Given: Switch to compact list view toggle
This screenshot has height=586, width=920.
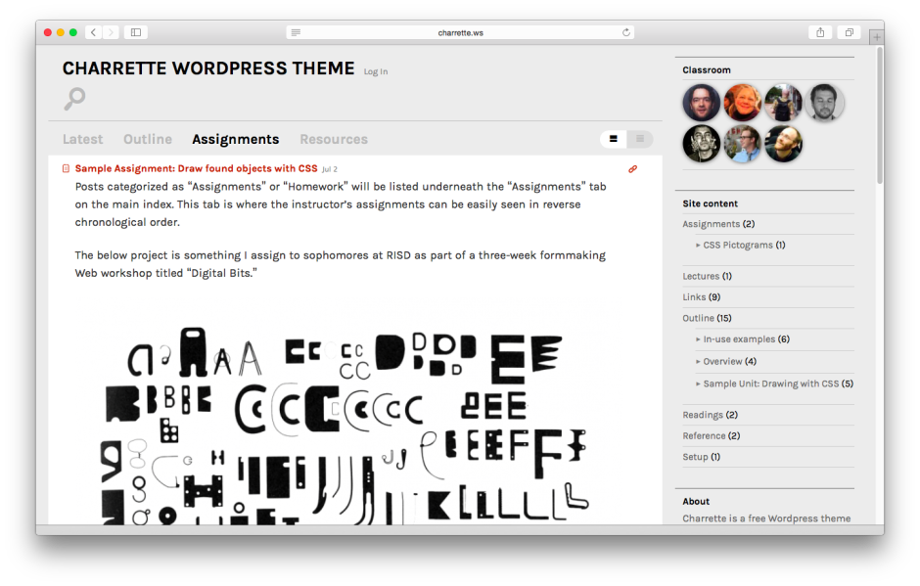Looking at the screenshot, I should pyautogui.click(x=640, y=139).
